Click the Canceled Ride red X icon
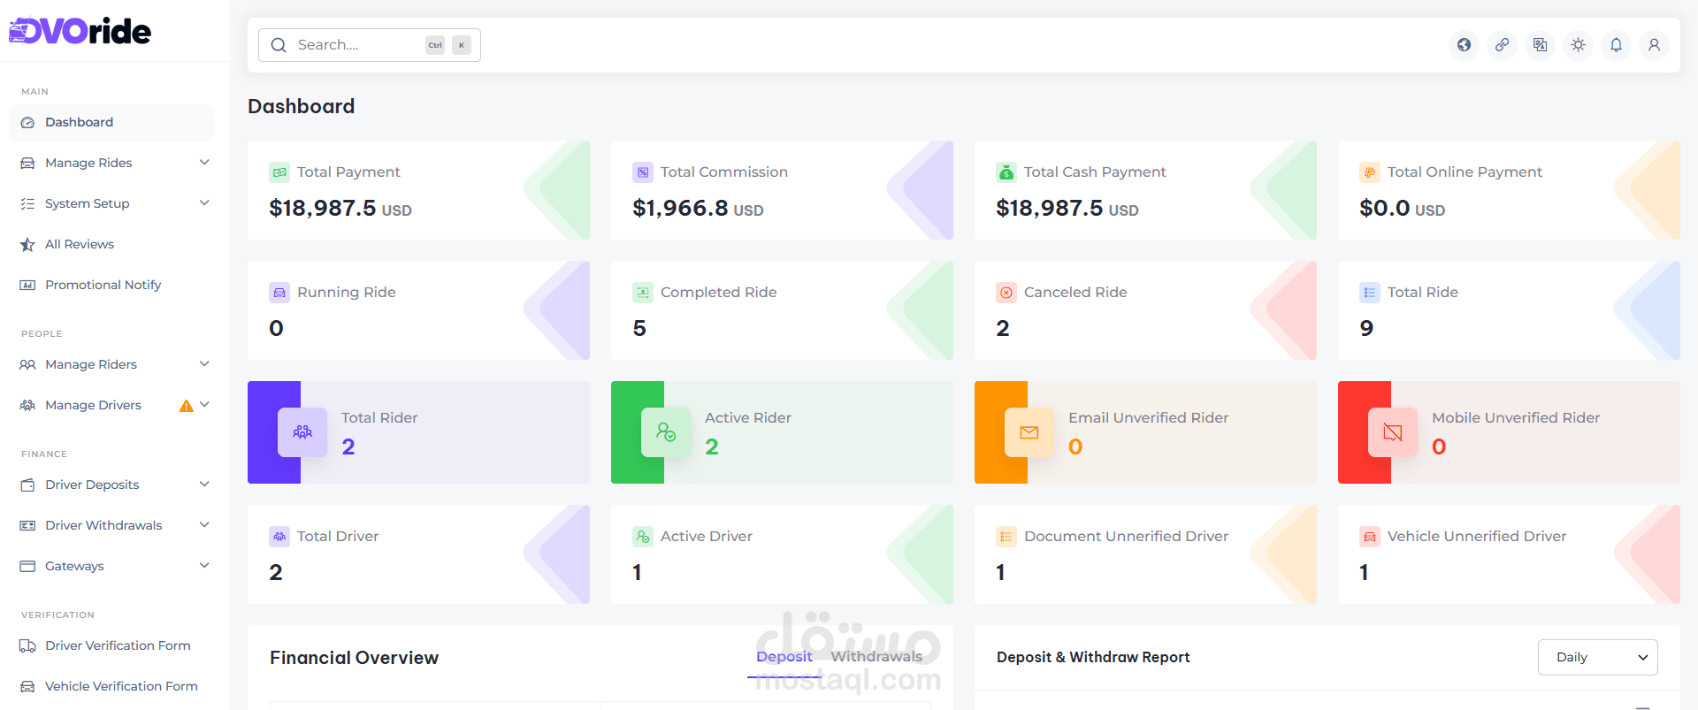The height and width of the screenshot is (710, 1698). (x=1006, y=293)
